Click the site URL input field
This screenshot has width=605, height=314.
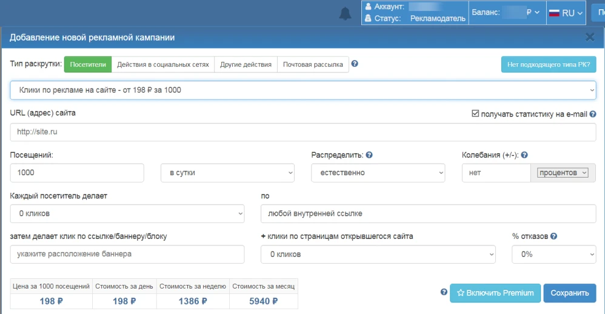coord(303,132)
